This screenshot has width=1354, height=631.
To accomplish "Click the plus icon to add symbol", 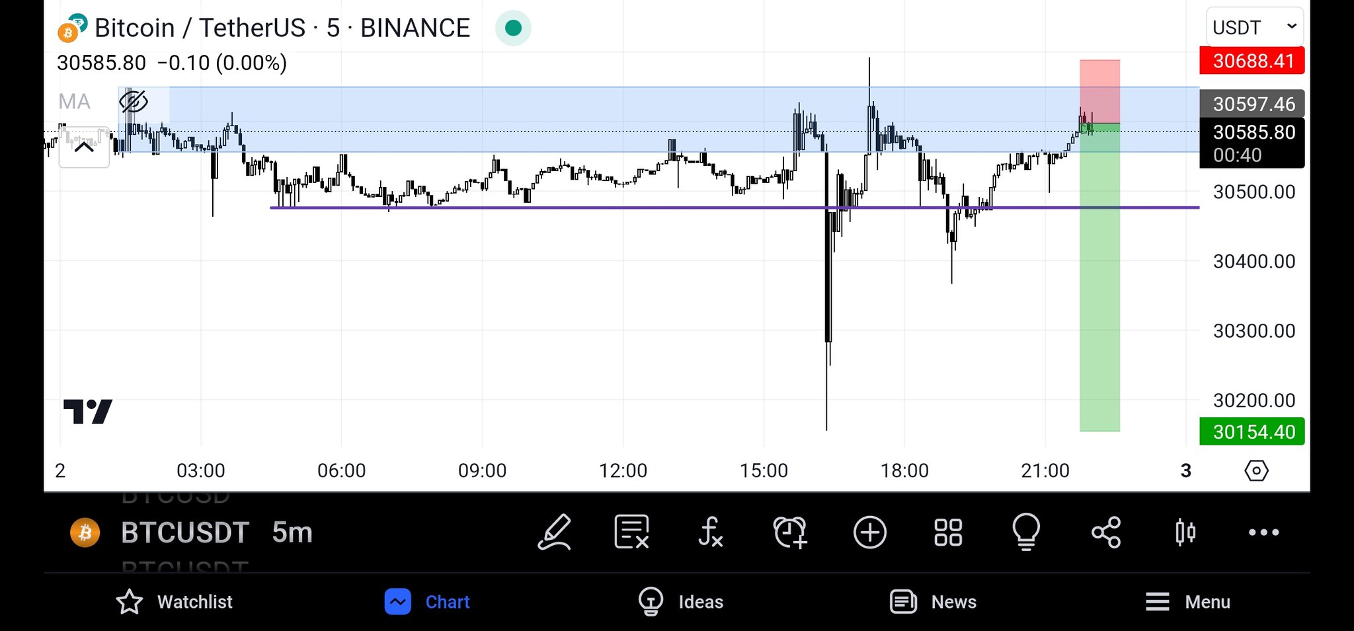I will point(869,532).
